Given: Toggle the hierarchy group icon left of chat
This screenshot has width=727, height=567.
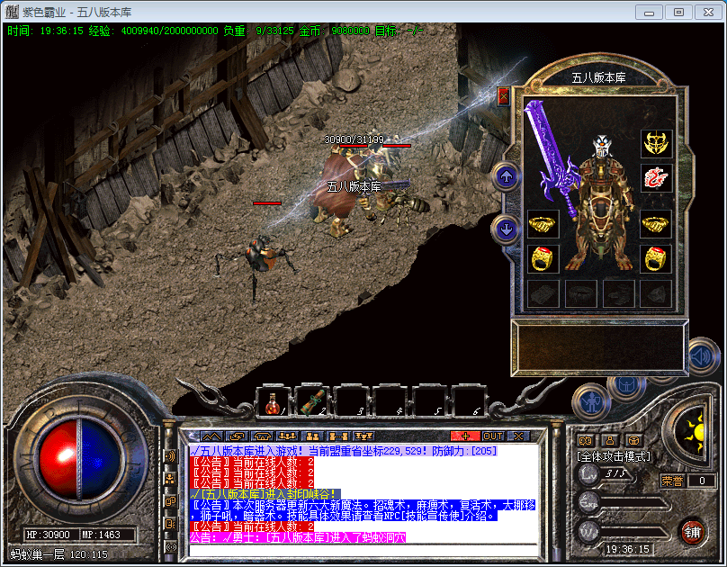Looking at the screenshot, I should pos(170,479).
